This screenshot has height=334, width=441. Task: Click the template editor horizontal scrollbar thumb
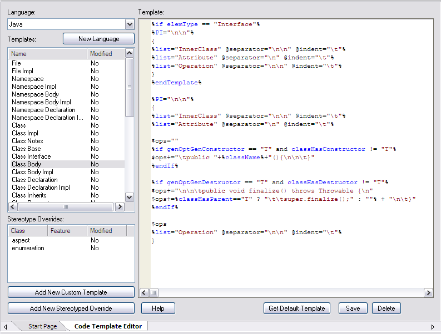point(153,293)
